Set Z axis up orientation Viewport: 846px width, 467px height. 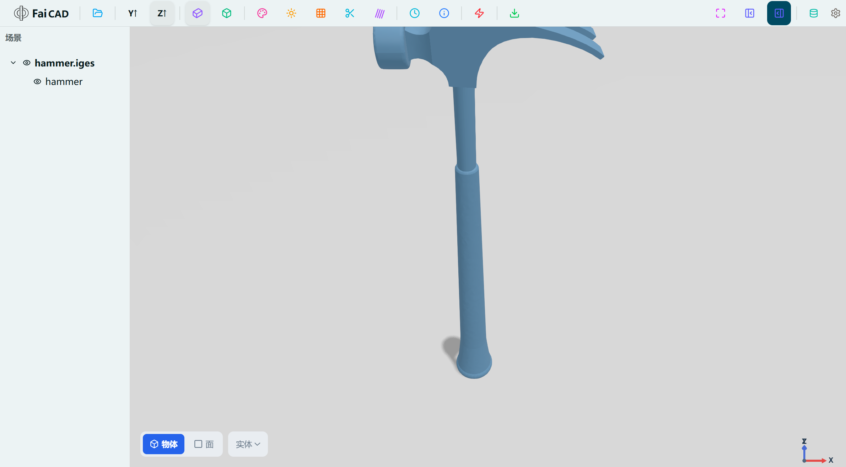coord(162,14)
